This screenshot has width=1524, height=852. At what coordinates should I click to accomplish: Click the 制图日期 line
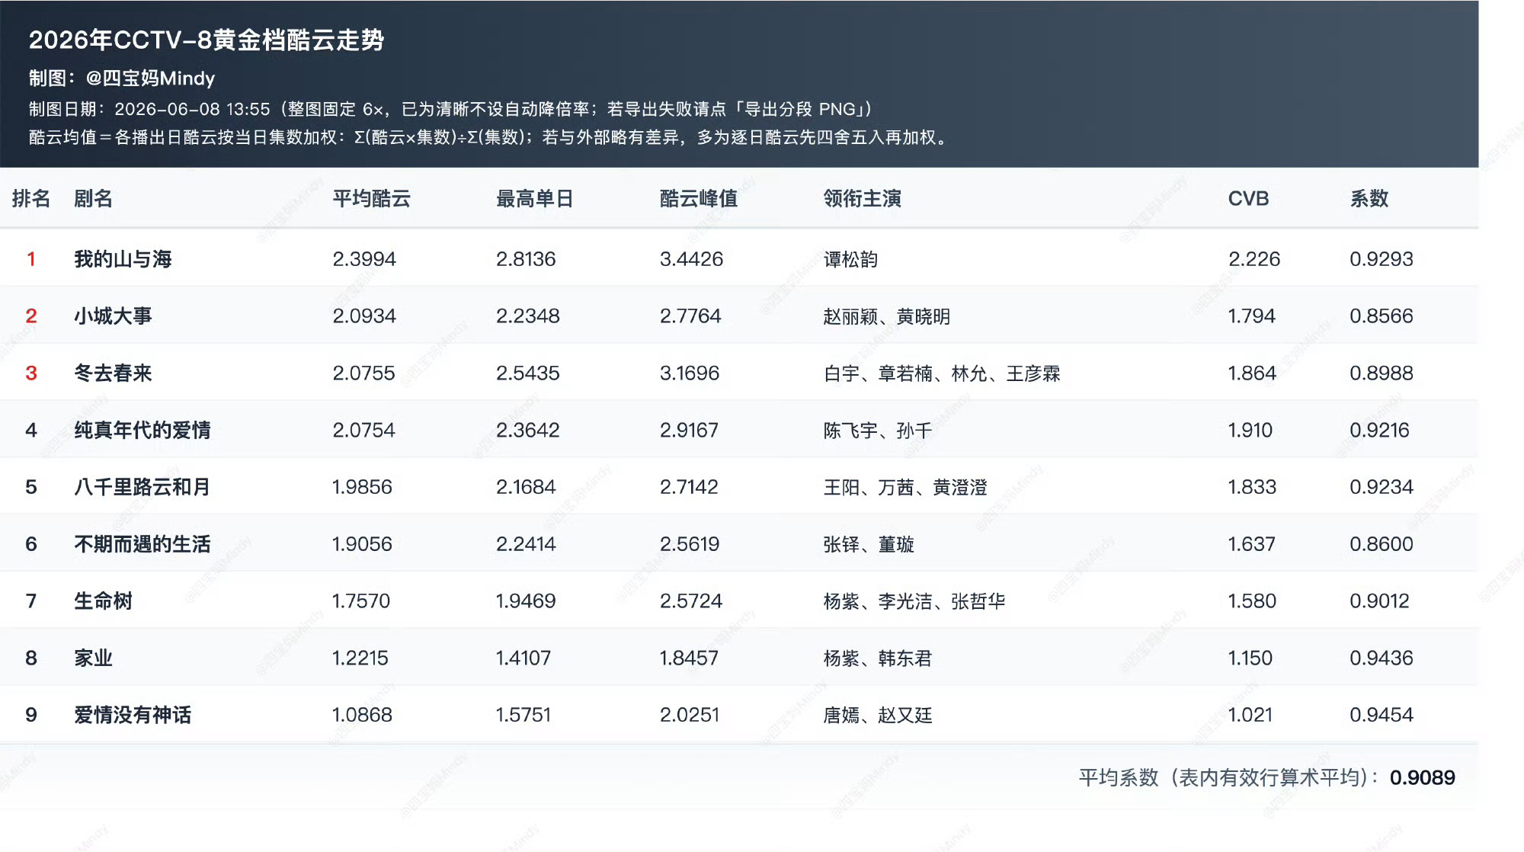click(450, 110)
